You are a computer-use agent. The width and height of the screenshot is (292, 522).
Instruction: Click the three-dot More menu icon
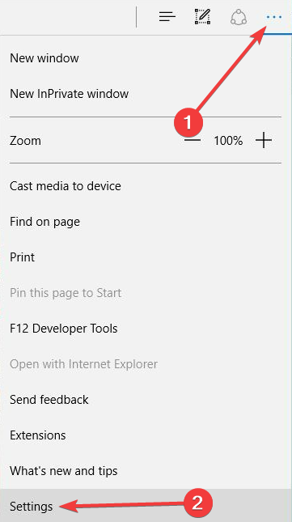[x=274, y=16]
